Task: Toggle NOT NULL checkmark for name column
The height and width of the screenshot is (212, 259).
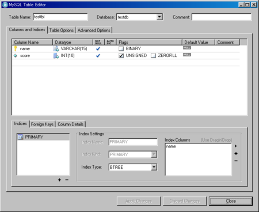Action: (98, 49)
